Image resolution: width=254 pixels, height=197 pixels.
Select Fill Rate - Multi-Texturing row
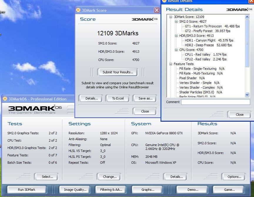pos(201,73)
